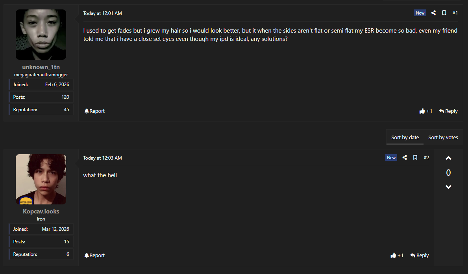Viewport: 468px width, 274px height.
Task: Downvote the reply with the down arrow
Action: (448, 187)
